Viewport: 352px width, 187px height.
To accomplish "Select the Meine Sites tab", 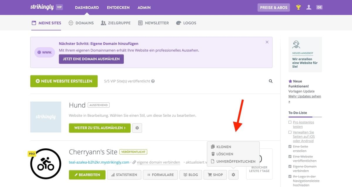I will [46, 23].
